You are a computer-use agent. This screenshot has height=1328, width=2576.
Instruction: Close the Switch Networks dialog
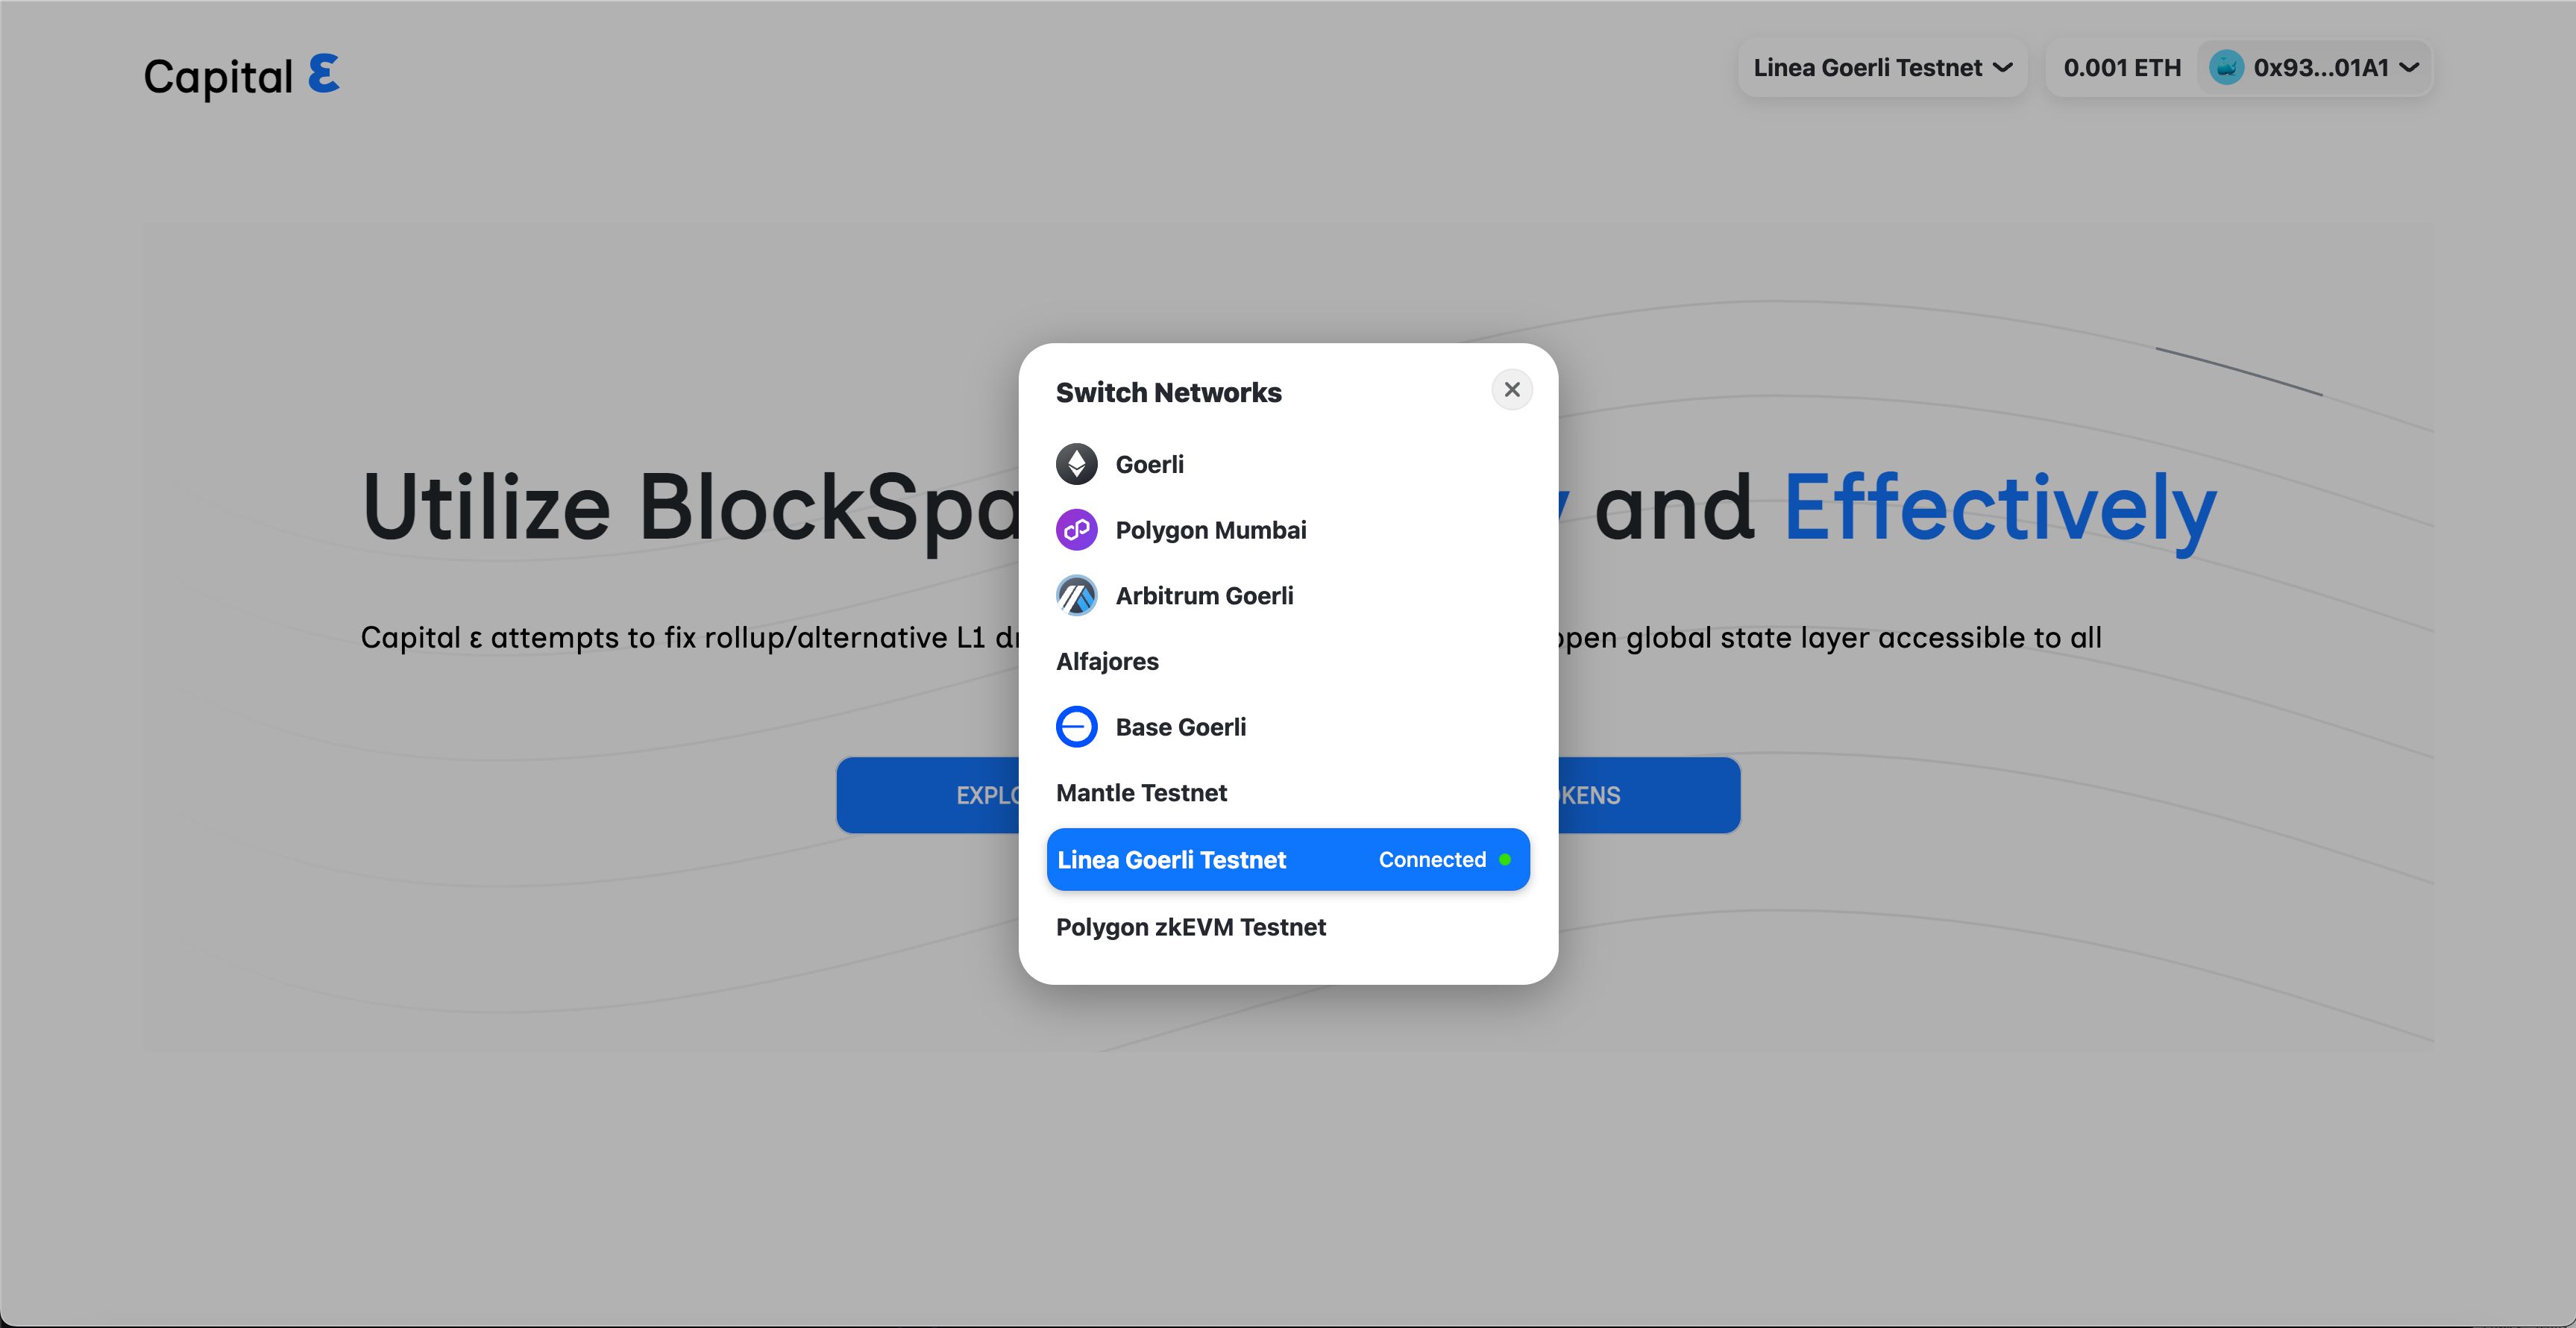pyautogui.click(x=1512, y=389)
